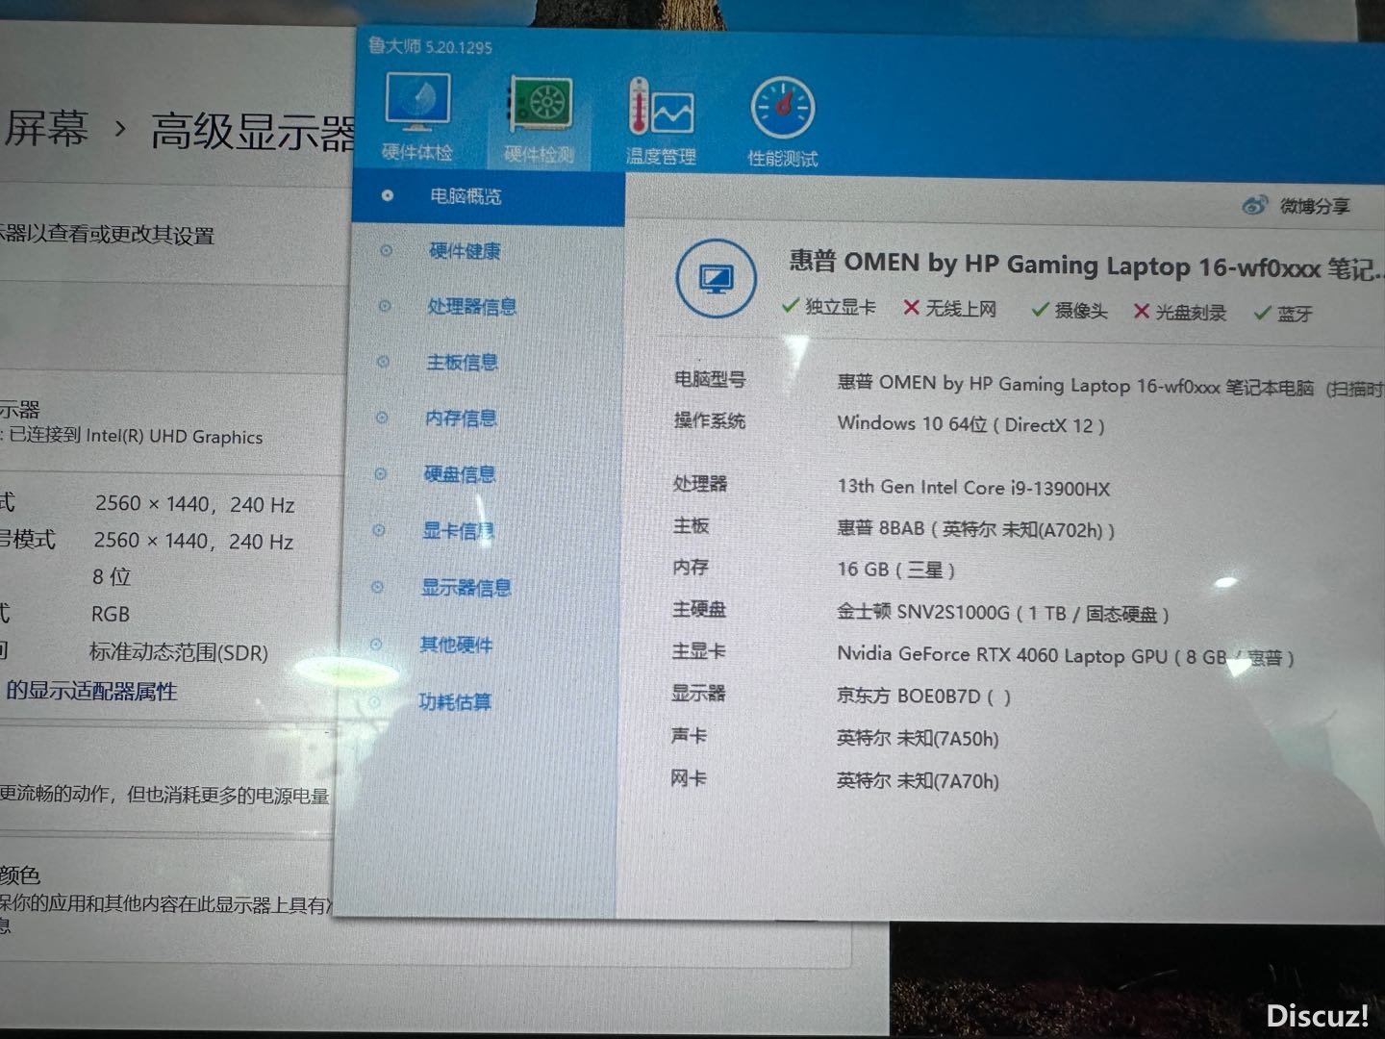Click RGB color format value in Settings
This screenshot has width=1385, height=1039.
click(111, 614)
